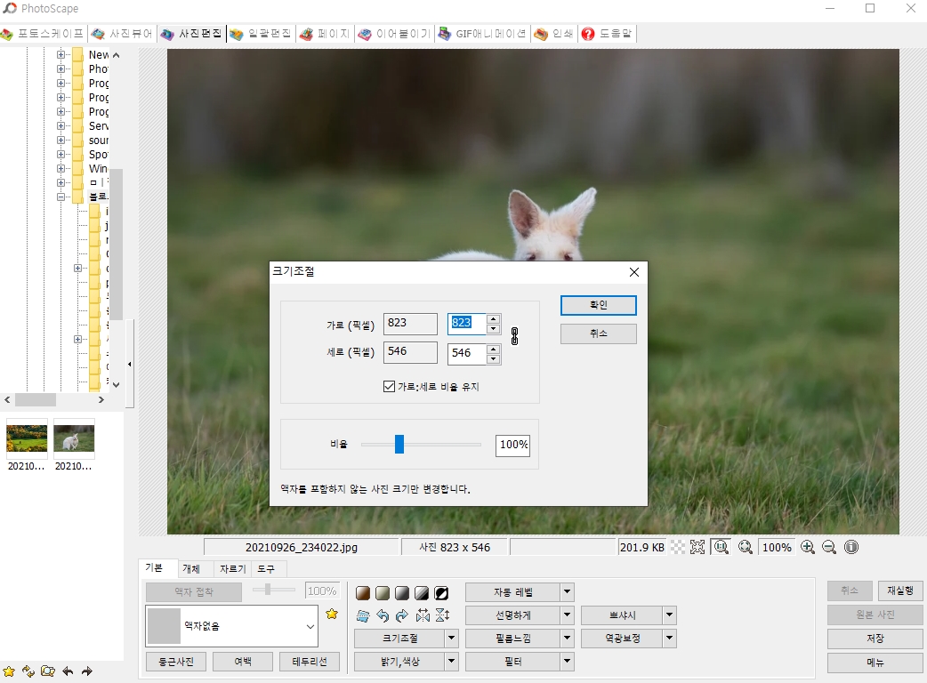The height and width of the screenshot is (683, 927).
Task: Apply the grayscale effect icon
Action: [x=402, y=592]
